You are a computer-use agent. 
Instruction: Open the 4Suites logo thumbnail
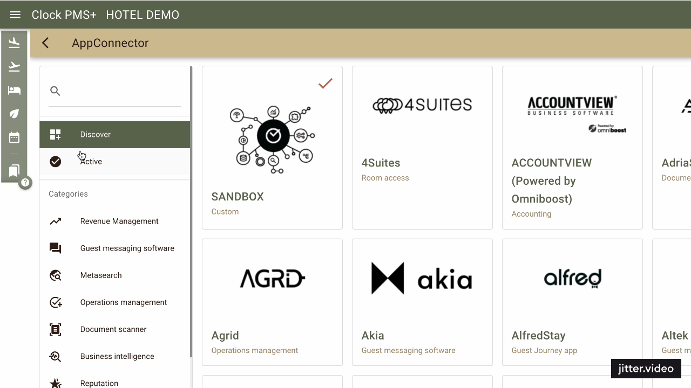[422, 105]
